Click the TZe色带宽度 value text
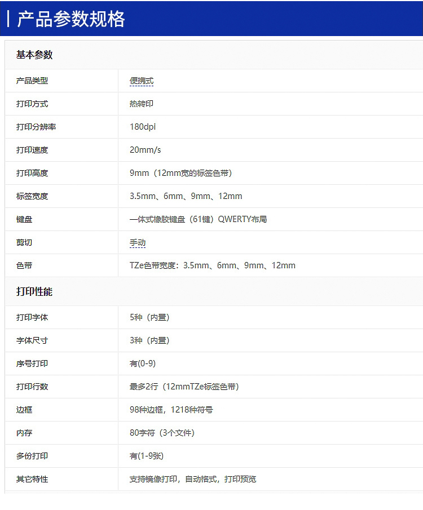The height and width of the screenshot is (510, 423). [212, 266]
